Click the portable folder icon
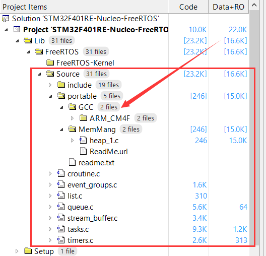This screenshot has height=256, width=266. click(61, 96)
